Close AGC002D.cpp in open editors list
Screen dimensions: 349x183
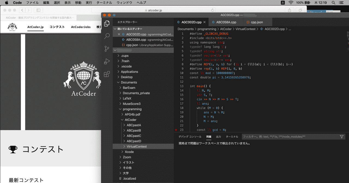[x=119, y=34]
